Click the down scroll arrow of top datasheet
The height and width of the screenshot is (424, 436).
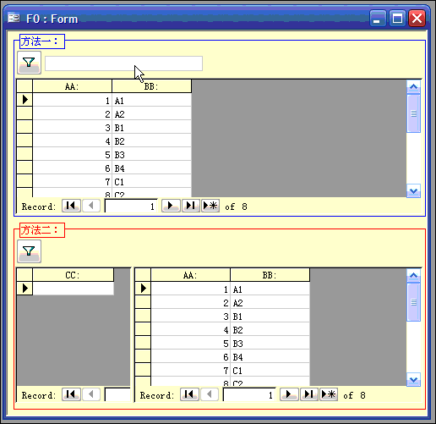pos(413,191)
